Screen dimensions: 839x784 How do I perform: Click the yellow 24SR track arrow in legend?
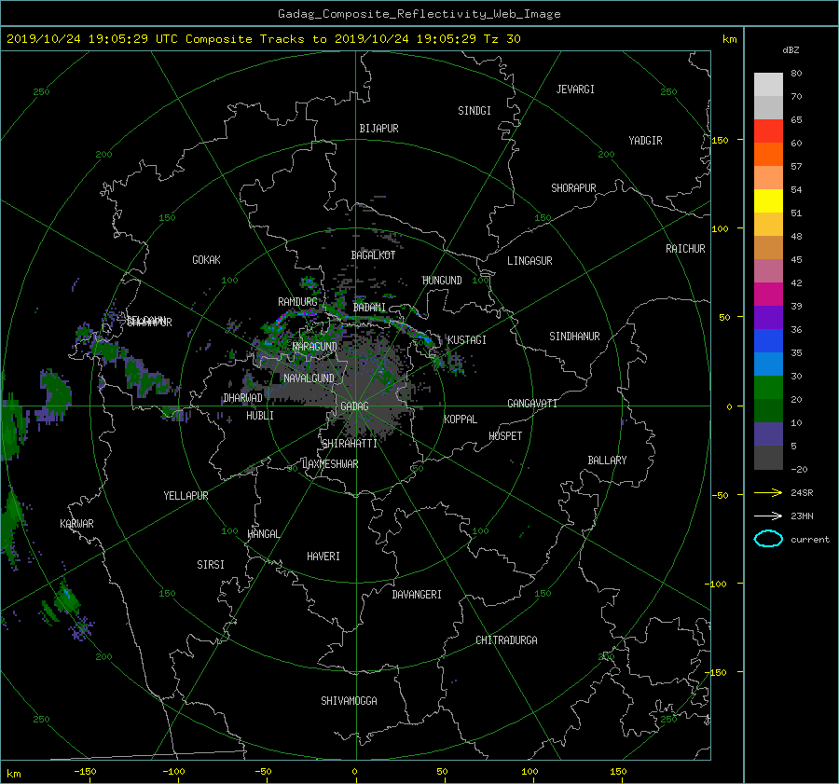pos(768,492)
